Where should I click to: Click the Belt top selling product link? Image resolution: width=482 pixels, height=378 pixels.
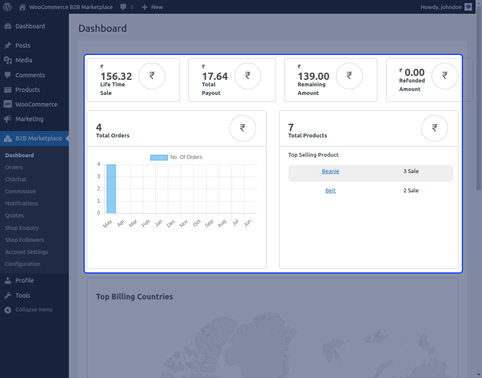(x=331, y=190)
